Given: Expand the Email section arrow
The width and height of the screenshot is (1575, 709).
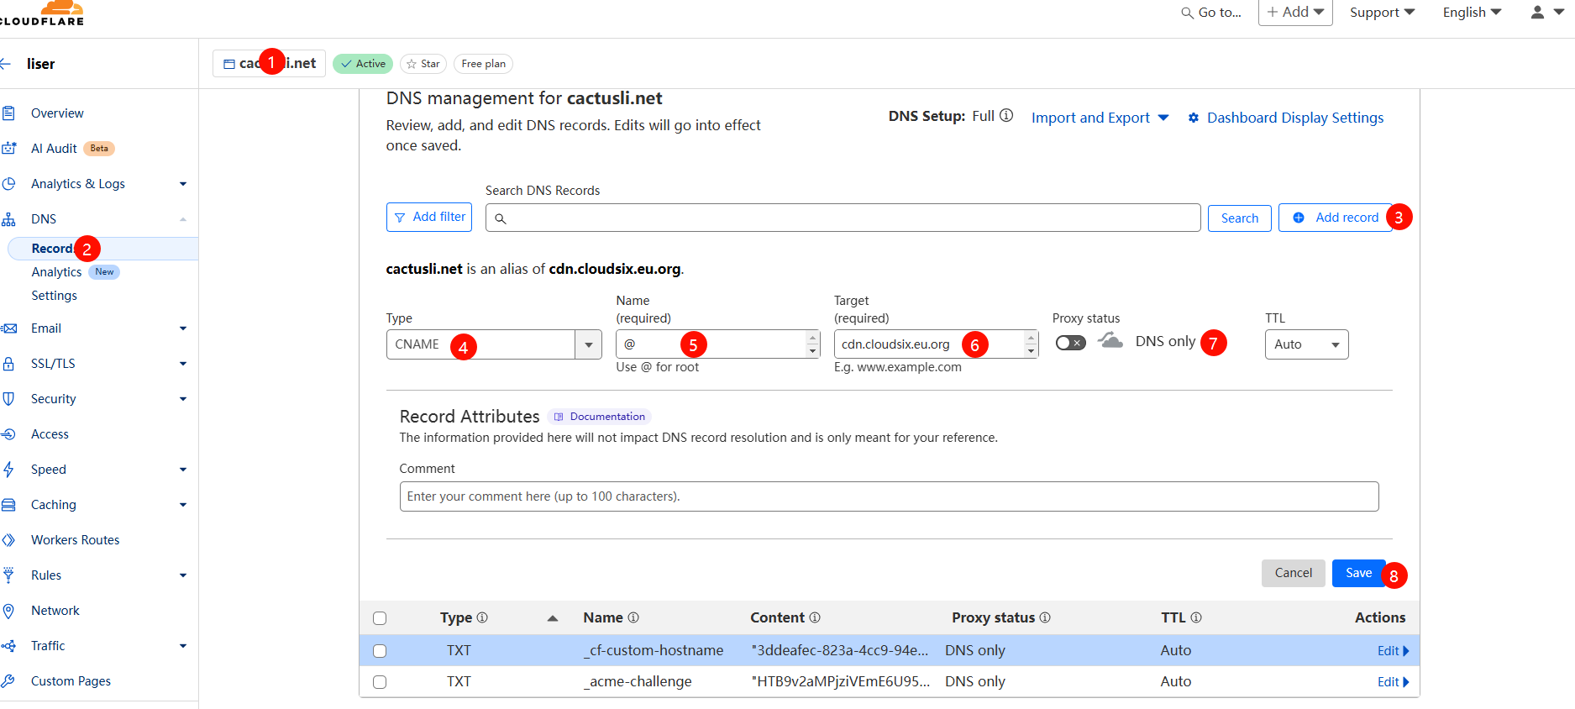Looking at the screenshot, I should pos(183,328).
